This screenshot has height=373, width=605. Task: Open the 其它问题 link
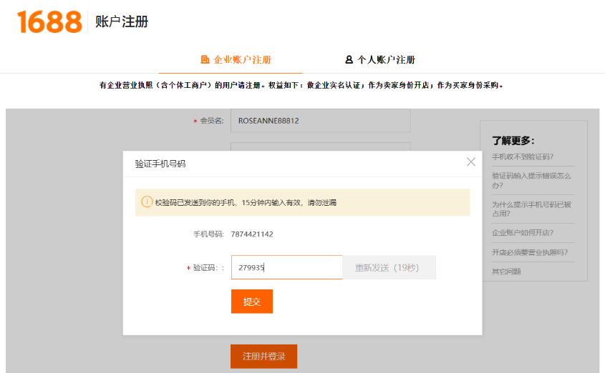[x=506, y=272]
